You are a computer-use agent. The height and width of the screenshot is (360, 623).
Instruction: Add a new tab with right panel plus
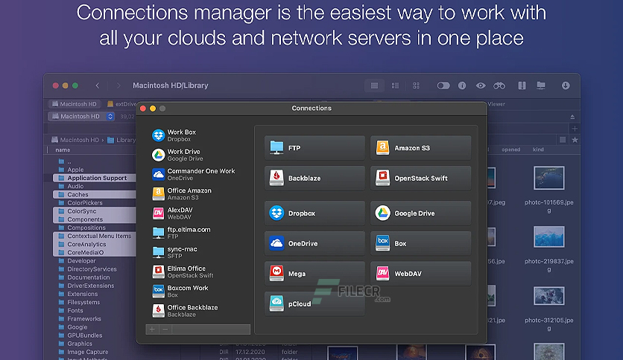[575, 129]
